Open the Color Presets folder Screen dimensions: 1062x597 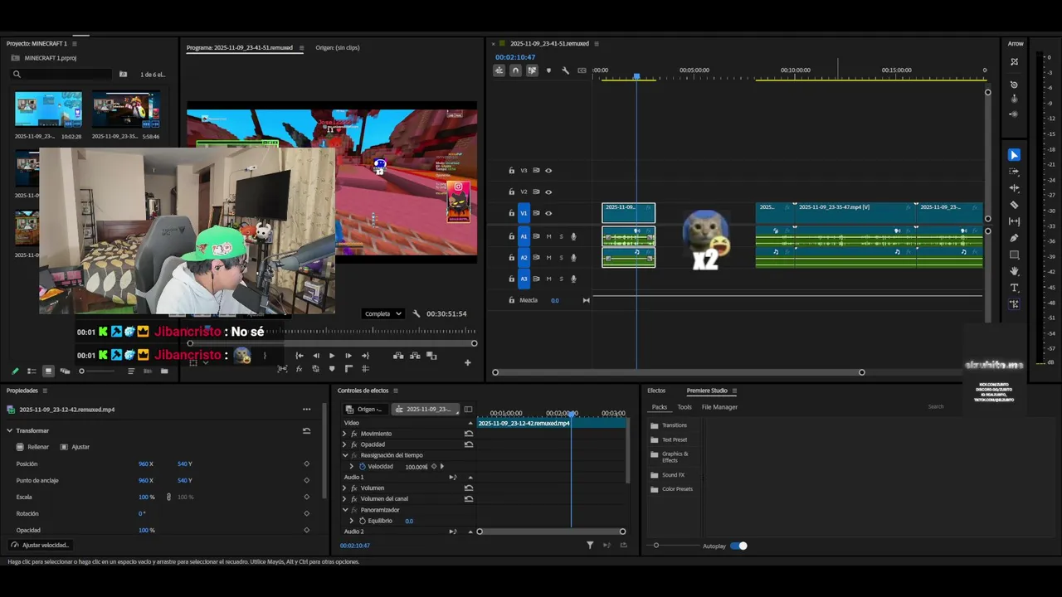[x=671, y=489]
